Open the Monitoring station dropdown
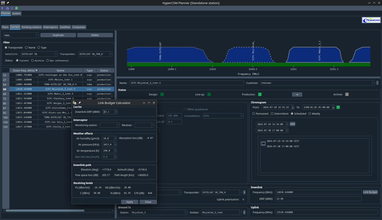Image resolution: width=382 pixels, height=220 pixels. [110, 125]
